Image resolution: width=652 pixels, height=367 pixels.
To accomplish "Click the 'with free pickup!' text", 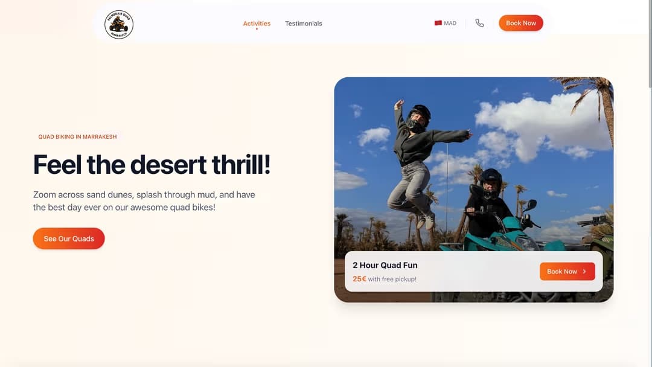I will point(392,279).
